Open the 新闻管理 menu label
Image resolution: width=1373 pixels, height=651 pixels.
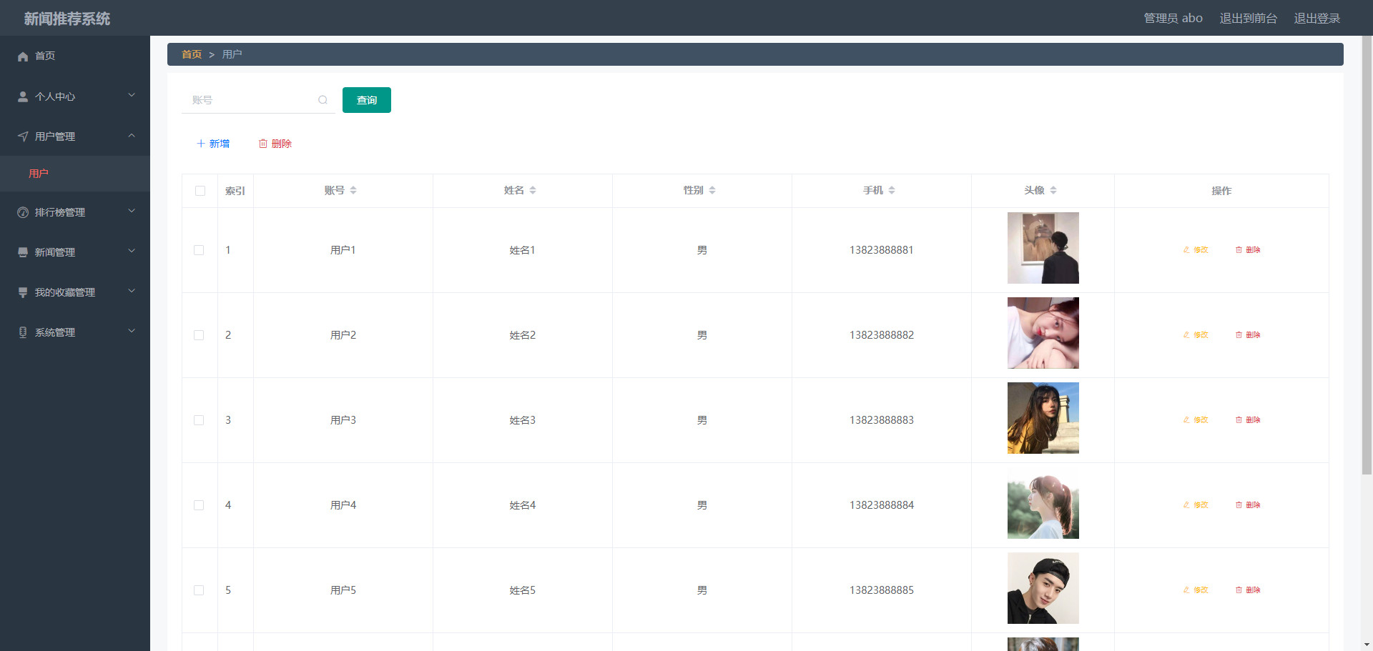(x=55, y=252)
